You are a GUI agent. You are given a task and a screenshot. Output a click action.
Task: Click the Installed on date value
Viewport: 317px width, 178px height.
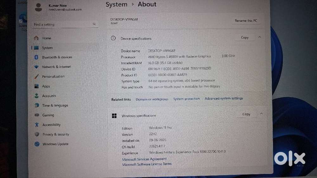click(x=158, y=140)
